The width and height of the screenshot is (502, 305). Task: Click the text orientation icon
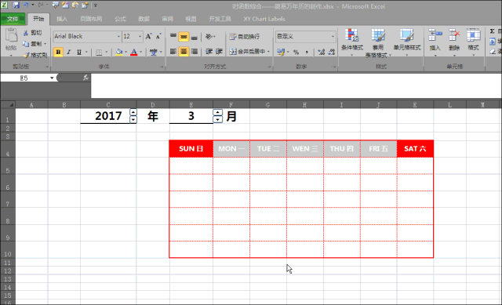pos(209,37)
